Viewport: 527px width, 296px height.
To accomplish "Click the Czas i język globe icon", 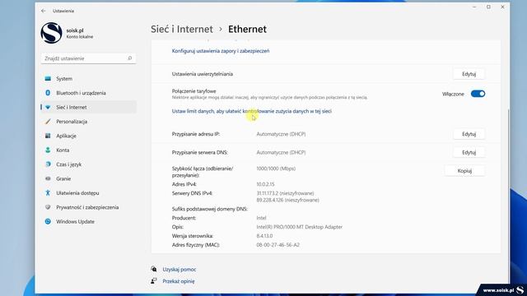I will (48, 164).
